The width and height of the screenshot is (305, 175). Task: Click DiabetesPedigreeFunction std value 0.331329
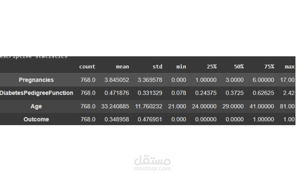150,93
